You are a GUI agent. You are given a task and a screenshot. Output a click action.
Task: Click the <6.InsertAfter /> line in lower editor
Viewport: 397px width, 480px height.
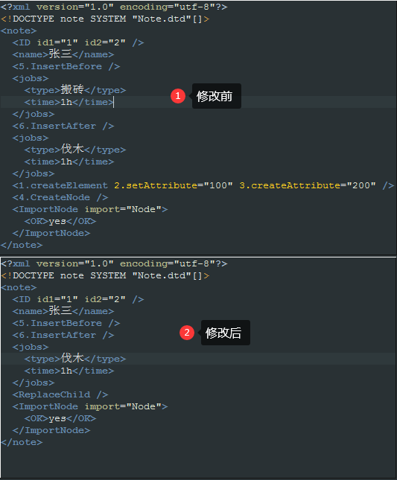point(63,335)
